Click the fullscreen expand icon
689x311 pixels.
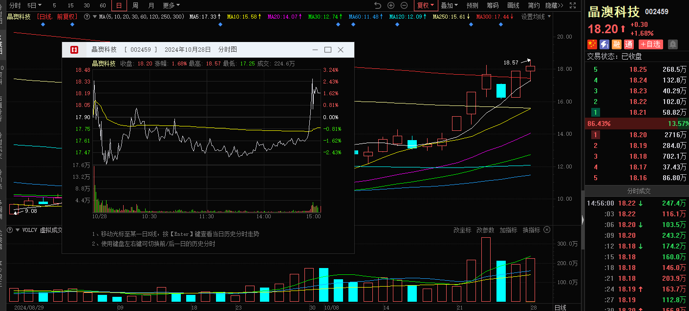[x=574, y=5]
